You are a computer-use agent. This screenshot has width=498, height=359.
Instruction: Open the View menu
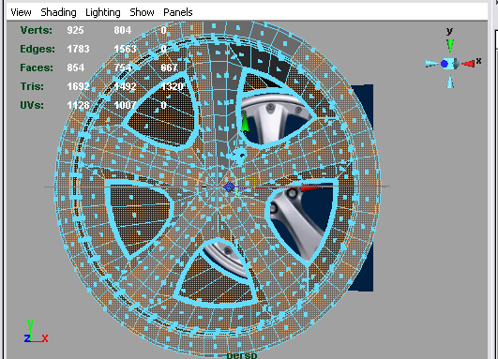[21, 12]
